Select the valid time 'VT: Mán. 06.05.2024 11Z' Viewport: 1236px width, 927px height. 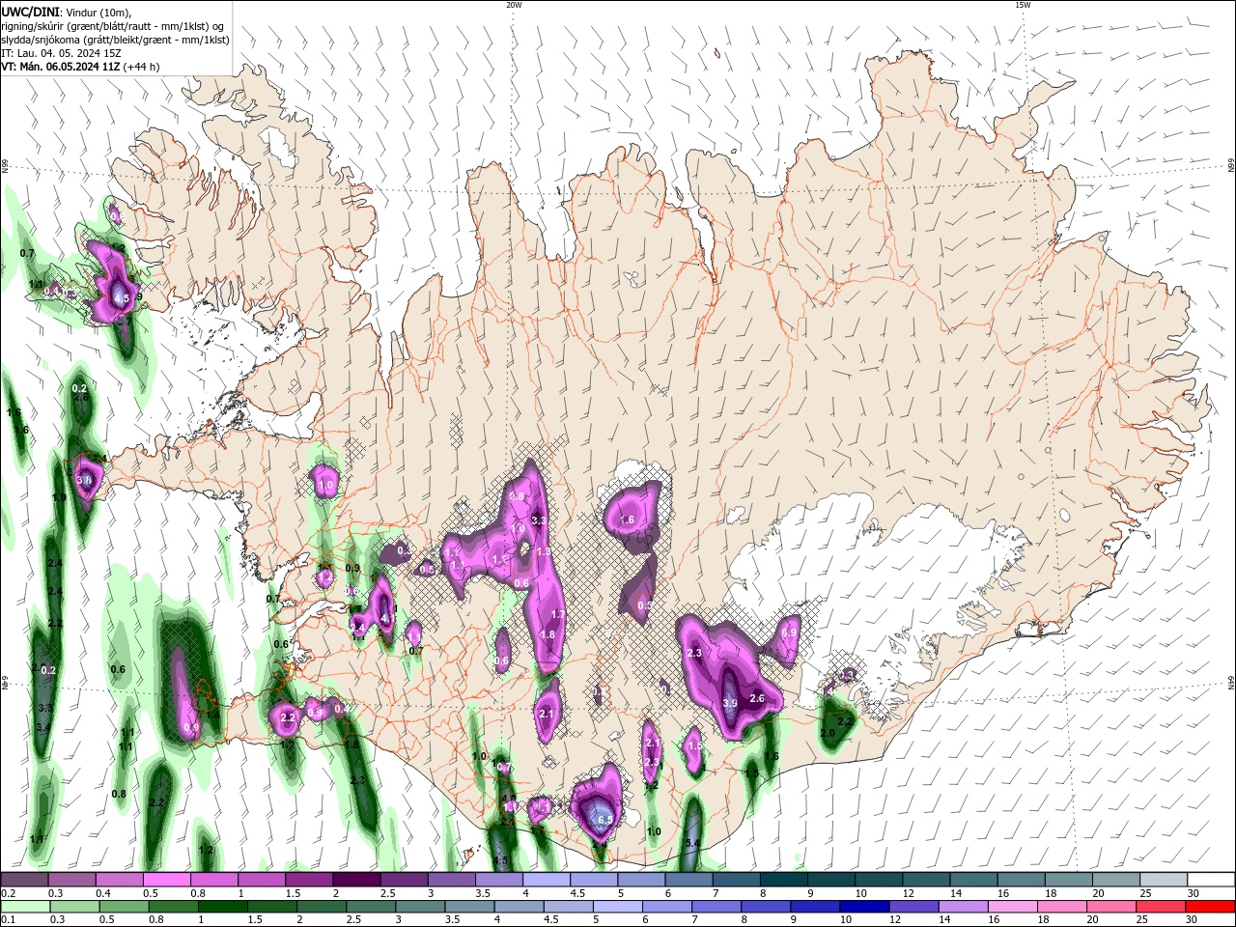coord(61,67)
